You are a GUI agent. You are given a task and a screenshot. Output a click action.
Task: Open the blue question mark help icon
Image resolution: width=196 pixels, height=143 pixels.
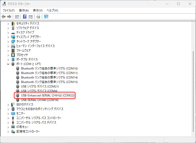25,16
